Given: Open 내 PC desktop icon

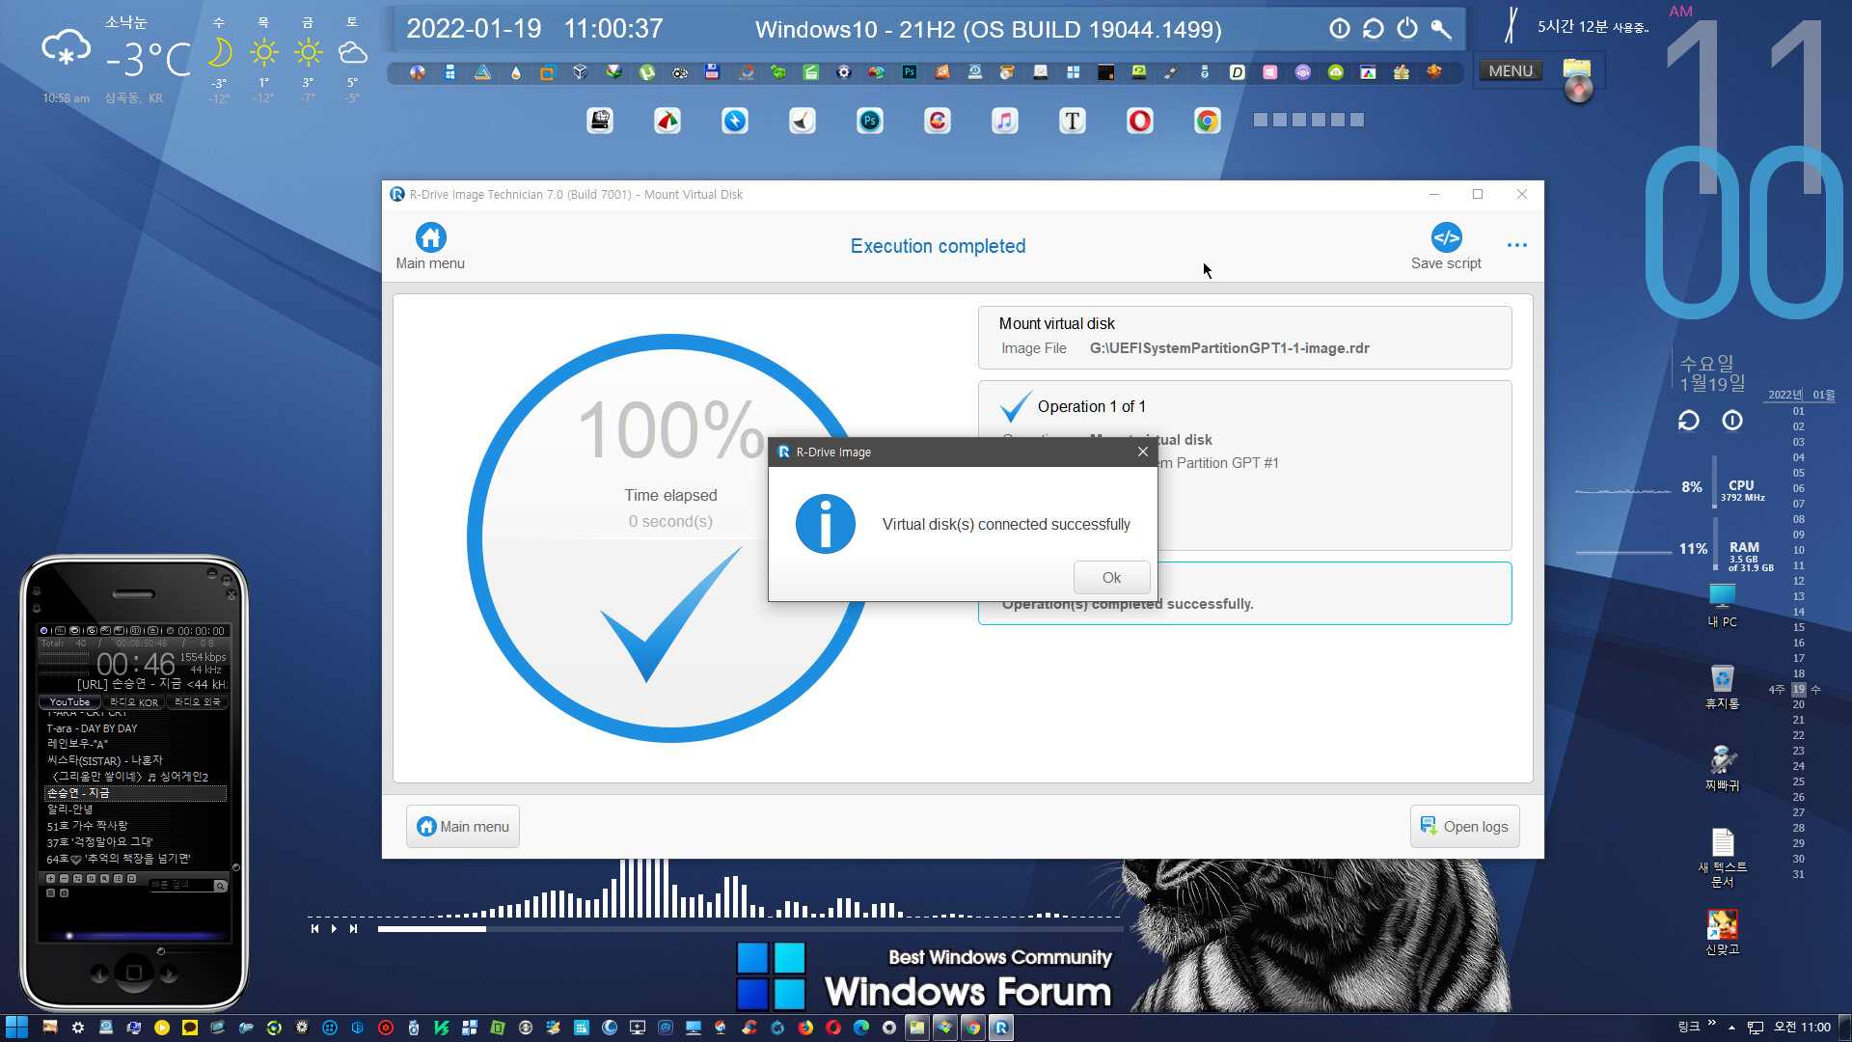Looking at the screenshot, I should click(x=1723, y=604).
